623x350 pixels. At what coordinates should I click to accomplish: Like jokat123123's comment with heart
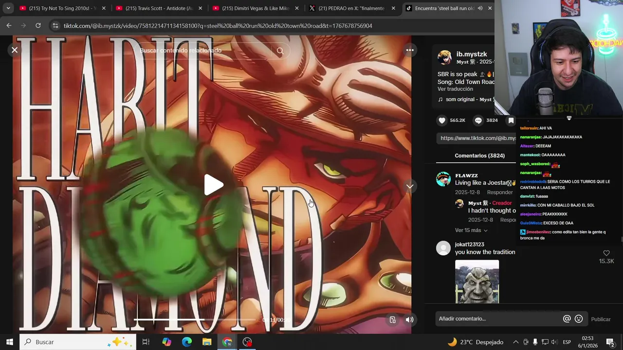pyautogui.click(x=606, y=253)
